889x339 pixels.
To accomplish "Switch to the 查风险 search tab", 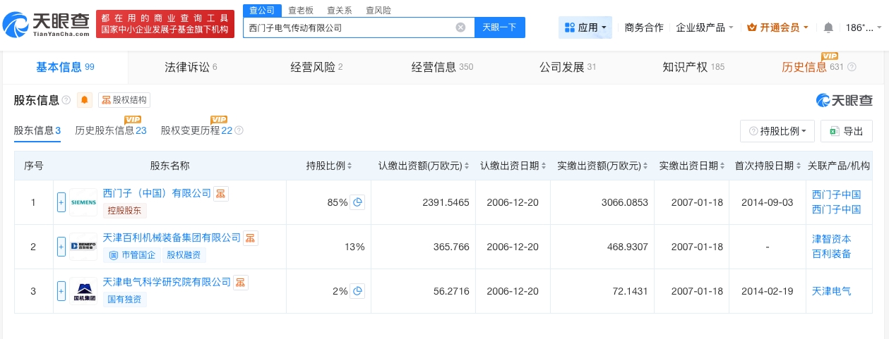I will [378, 10].
